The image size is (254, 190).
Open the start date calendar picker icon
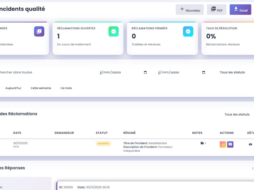145,72
